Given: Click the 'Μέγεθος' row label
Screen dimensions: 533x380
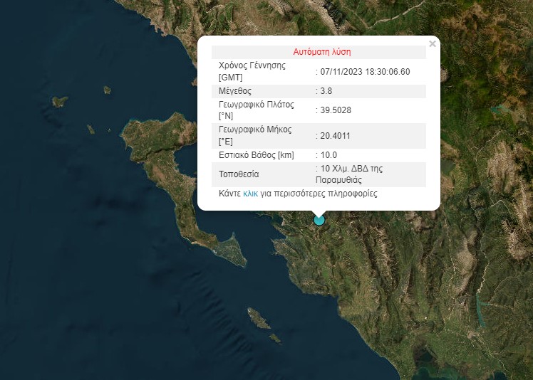Looking at the screenshot, I should (234, 91).
